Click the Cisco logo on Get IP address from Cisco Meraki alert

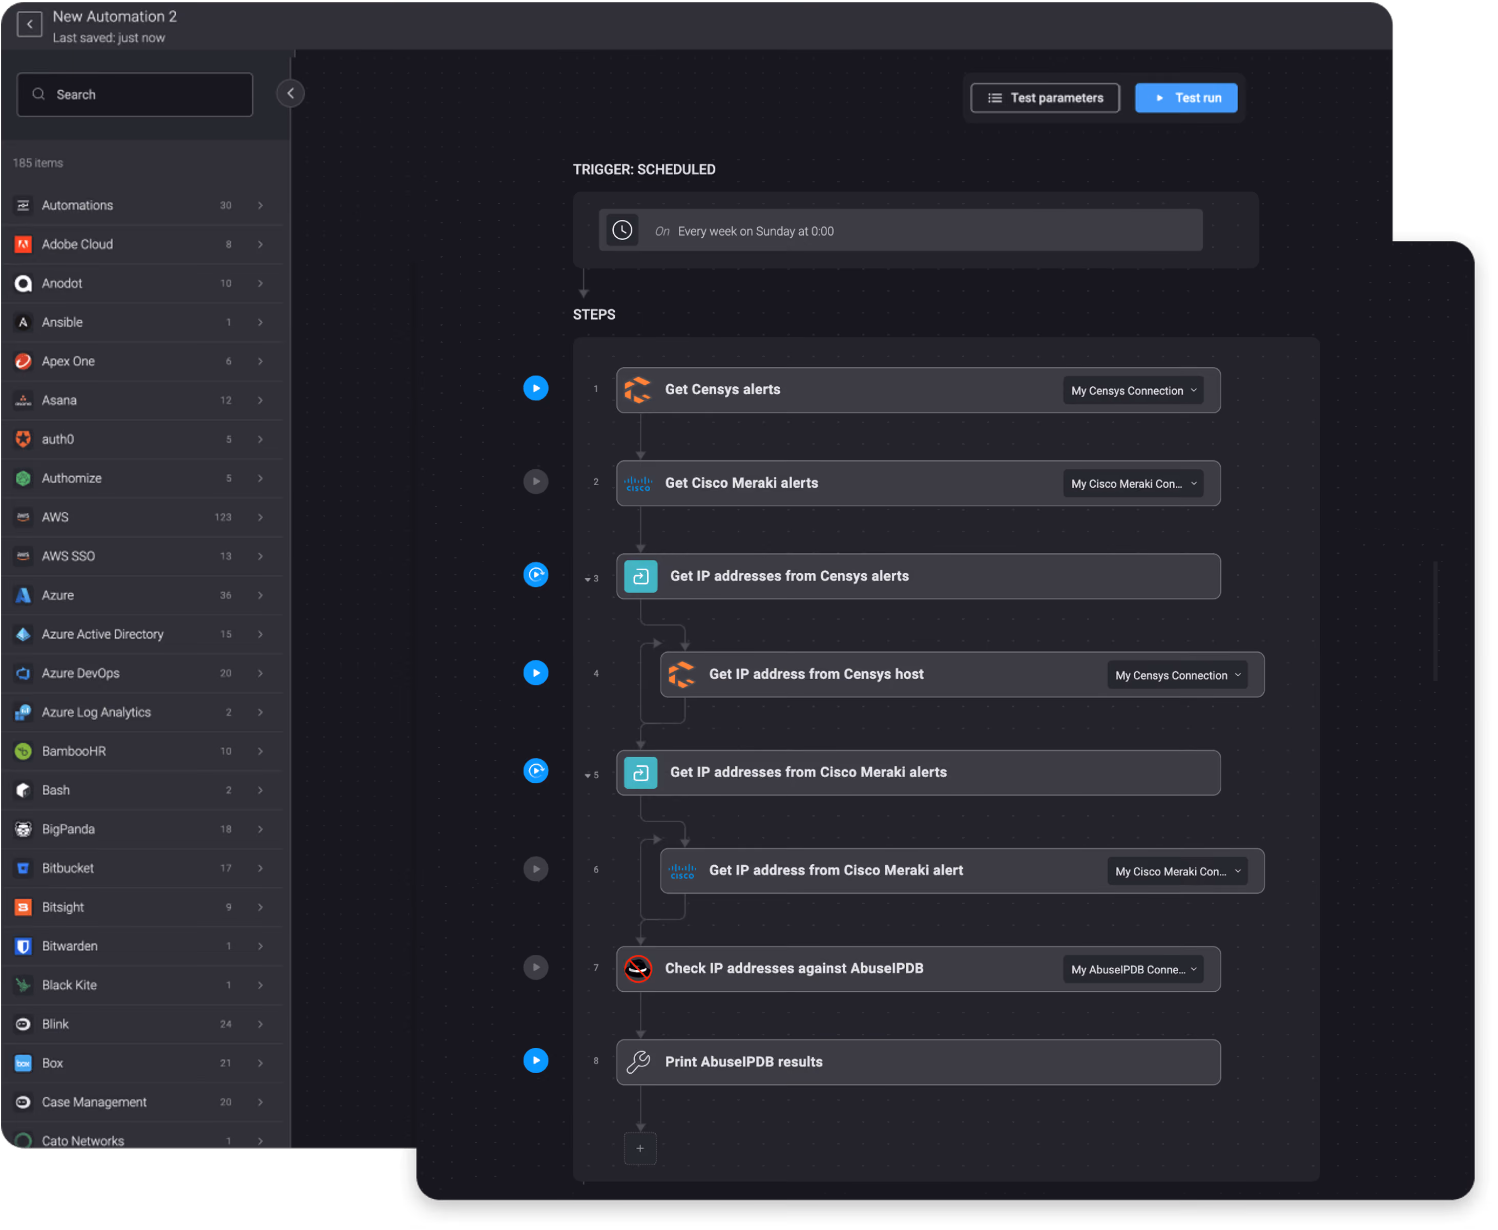pos(682,871)
